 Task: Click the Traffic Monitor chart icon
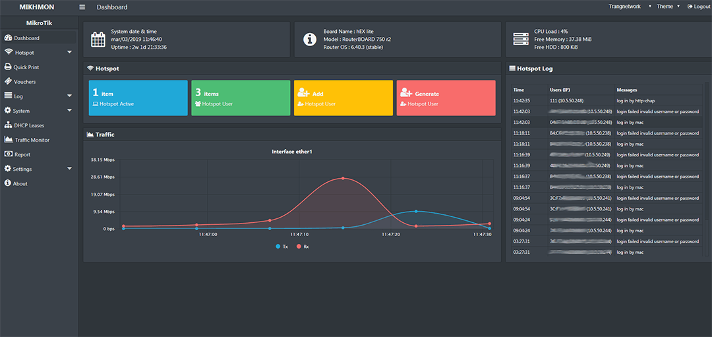click(8, 140)
